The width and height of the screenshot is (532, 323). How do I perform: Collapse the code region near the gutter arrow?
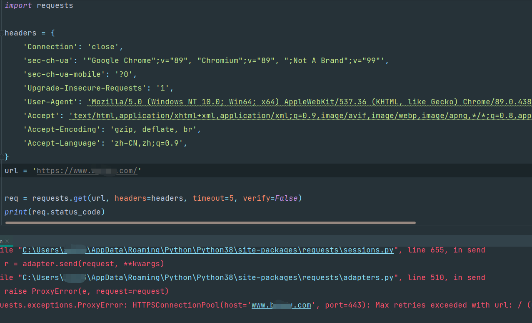click(2, 33)
